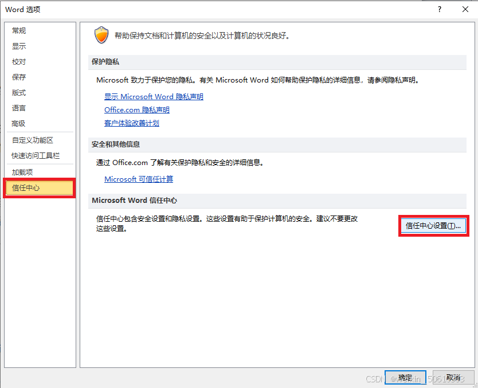
Task: Open the 常规 options category
Action: point(19,30)
